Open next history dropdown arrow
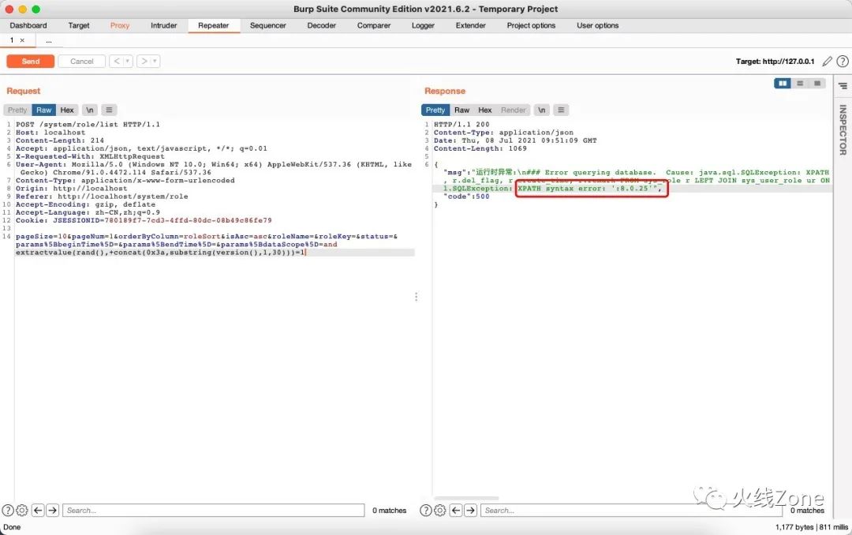Screen dimensions: 852x535 tap(155, 62)
